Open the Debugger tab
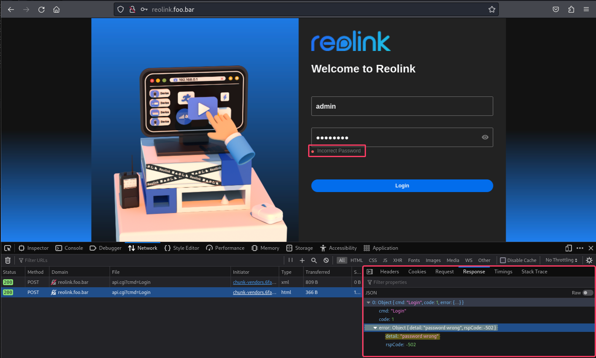 pyautogui.click(x=106, y=248)
